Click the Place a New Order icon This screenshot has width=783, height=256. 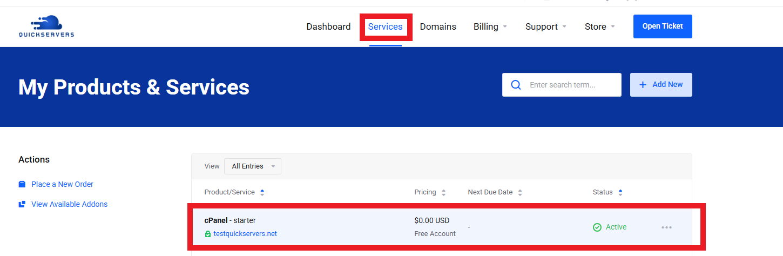(22, 184)
